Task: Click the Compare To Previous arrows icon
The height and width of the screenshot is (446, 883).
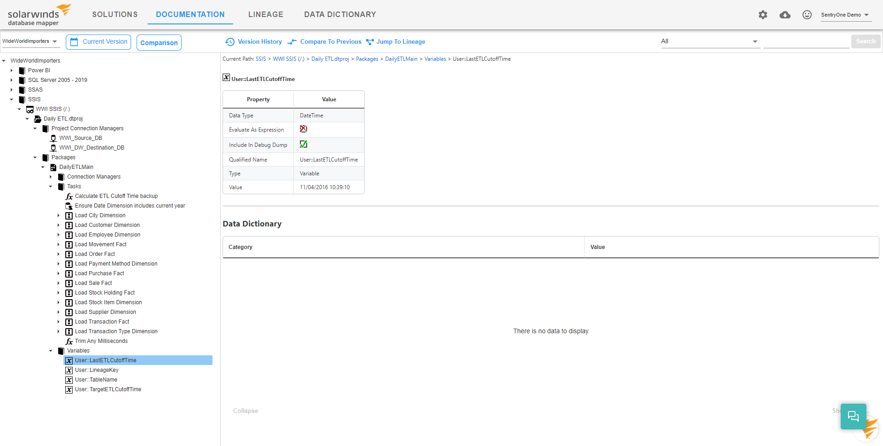Action: 292,42
